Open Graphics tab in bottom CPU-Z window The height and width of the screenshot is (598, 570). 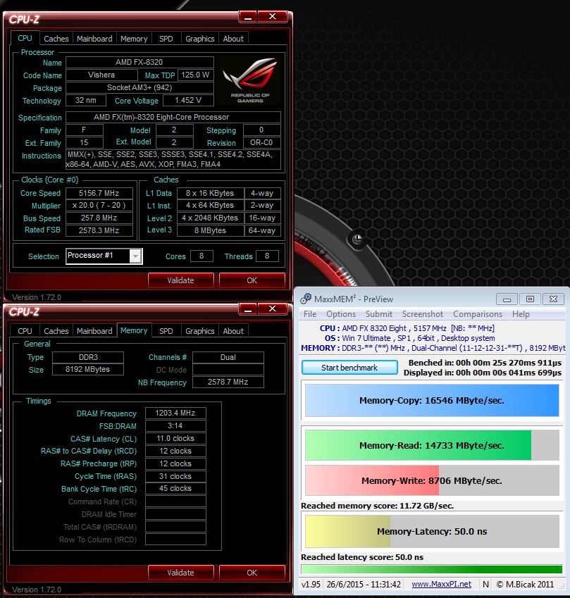[x=200, y=331]
